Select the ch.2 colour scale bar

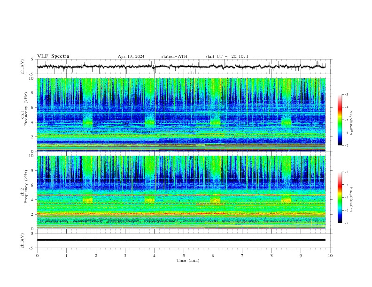coord(340,197)
